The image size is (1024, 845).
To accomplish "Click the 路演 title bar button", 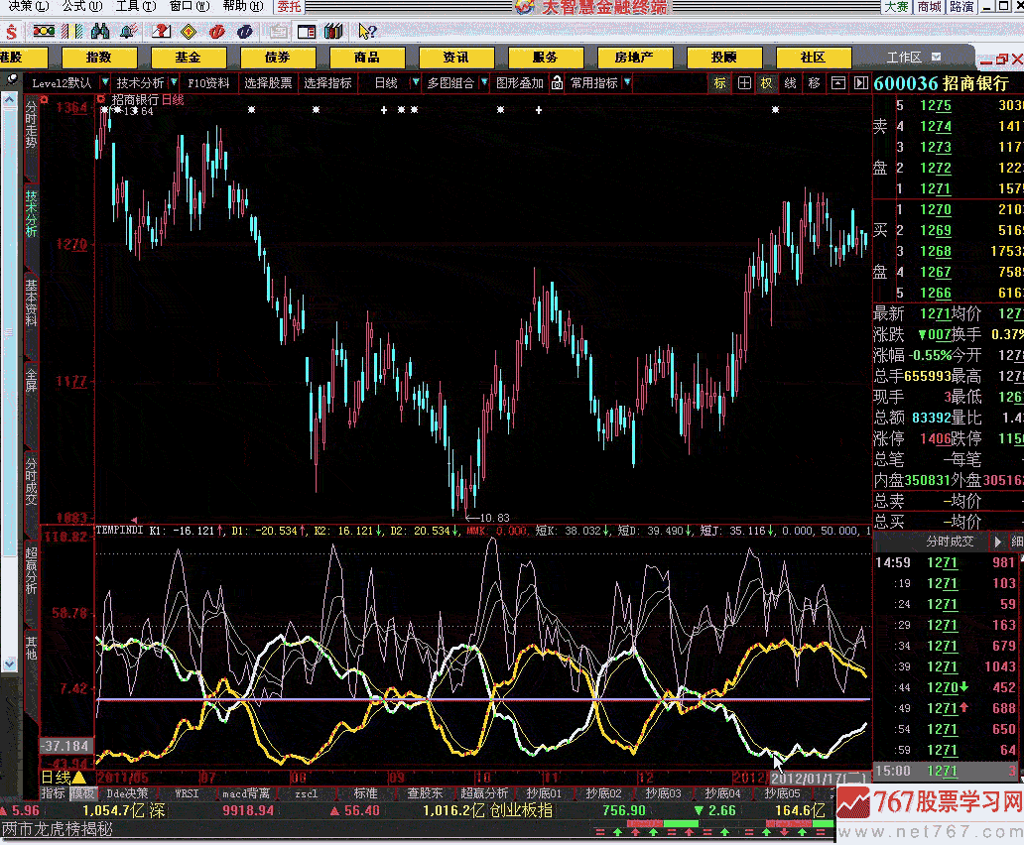I will [961, 7].
